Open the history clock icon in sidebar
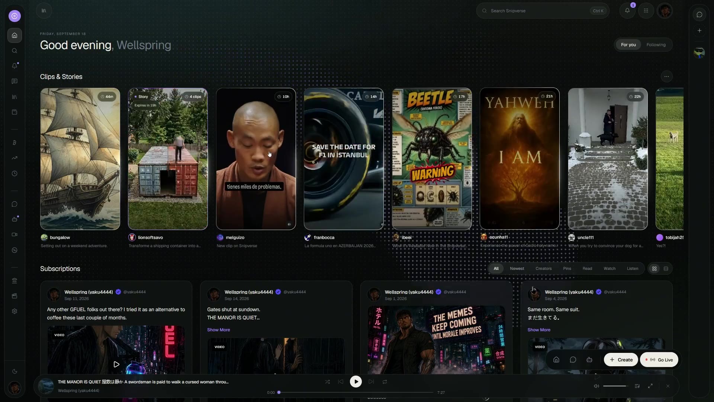 click(15, 173)
